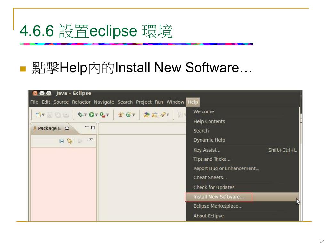Screen dimensions: 328x246
Task: Click the Run External Tools icon
Action: click(102, 115)
